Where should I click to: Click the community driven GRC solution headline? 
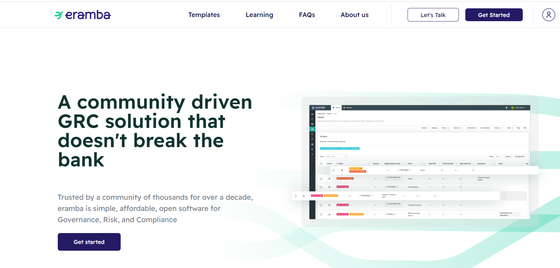click(x=155, y=131)
